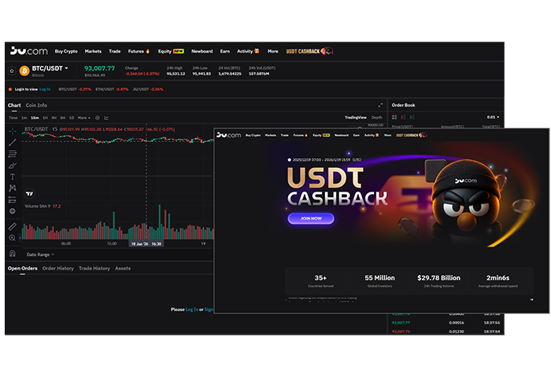Select the ruler measure tool
551x377 pixels.
coord(13,226)
